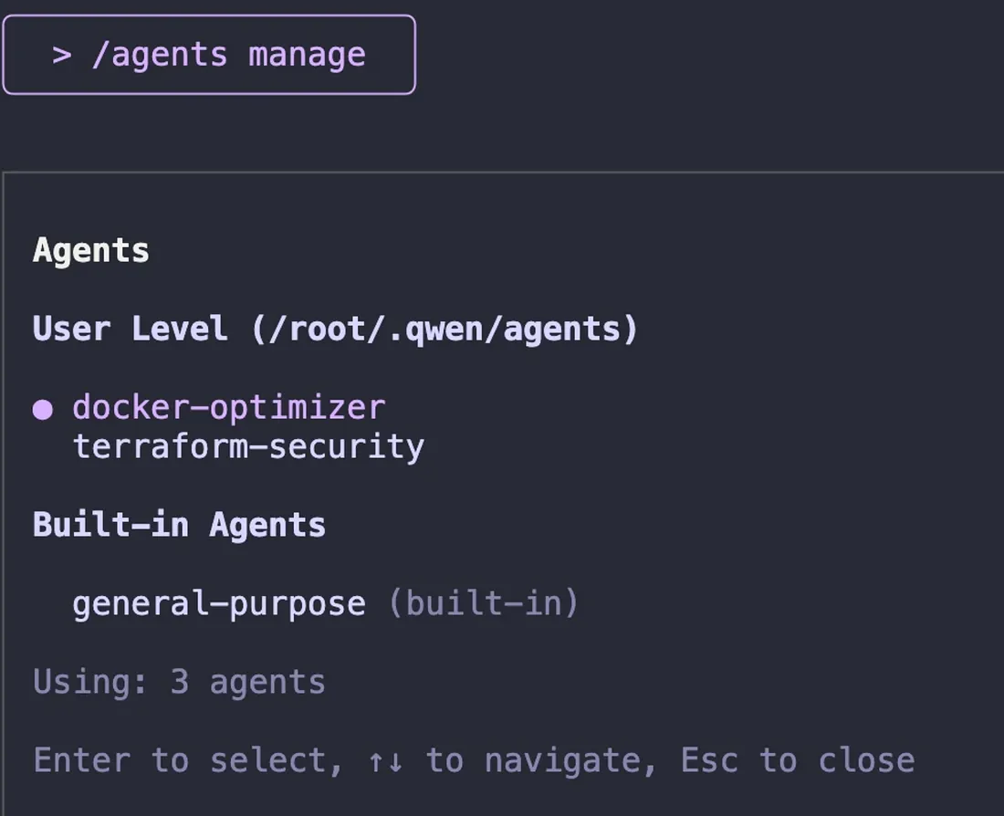Click the Agents panel heading
Viewport: 1004px width, 816px height.
click(x=90, y=250)
